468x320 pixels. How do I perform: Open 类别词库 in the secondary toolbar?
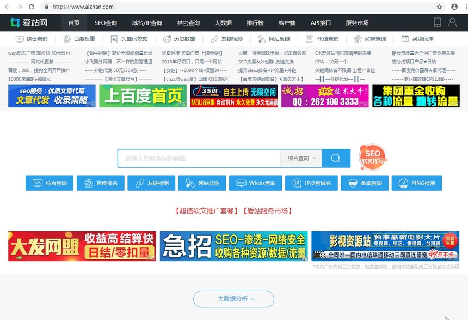point(417,39)
